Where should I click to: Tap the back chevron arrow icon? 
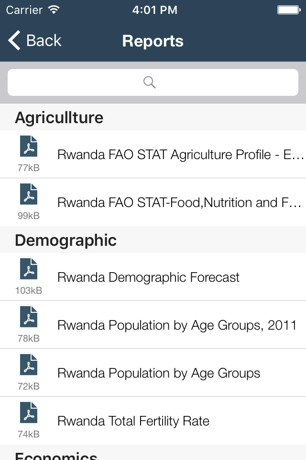coord(14,41)
